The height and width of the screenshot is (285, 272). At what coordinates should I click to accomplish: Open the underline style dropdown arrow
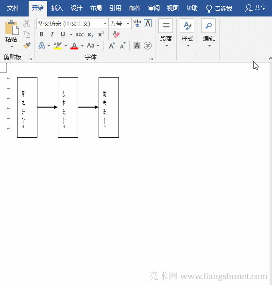71,34
